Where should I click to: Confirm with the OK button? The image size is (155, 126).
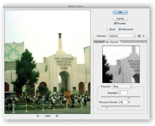coord(120,12)
